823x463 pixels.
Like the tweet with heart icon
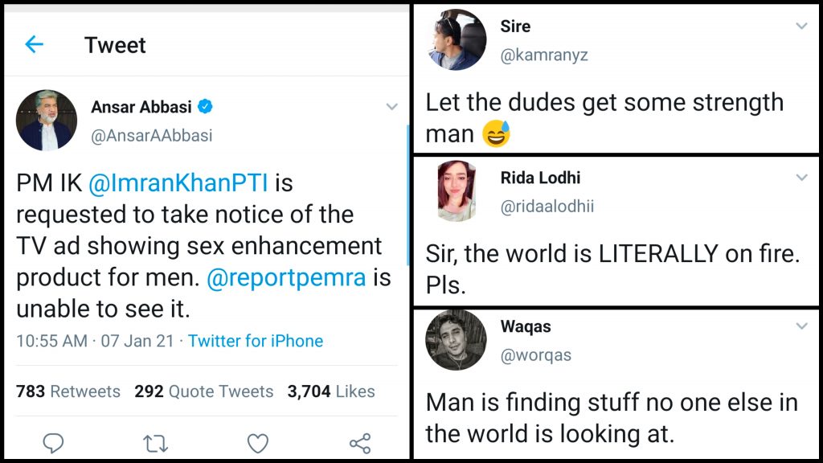coord(257,442)
